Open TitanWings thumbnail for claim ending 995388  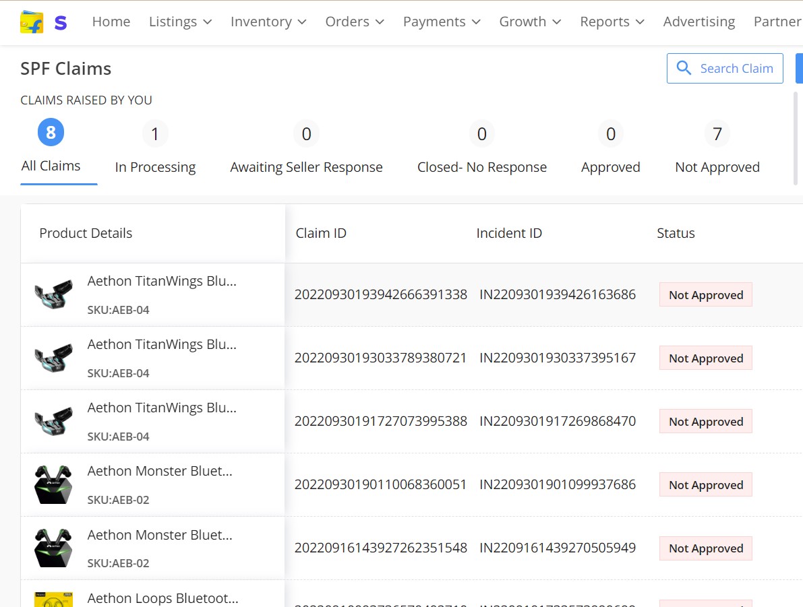53,420
